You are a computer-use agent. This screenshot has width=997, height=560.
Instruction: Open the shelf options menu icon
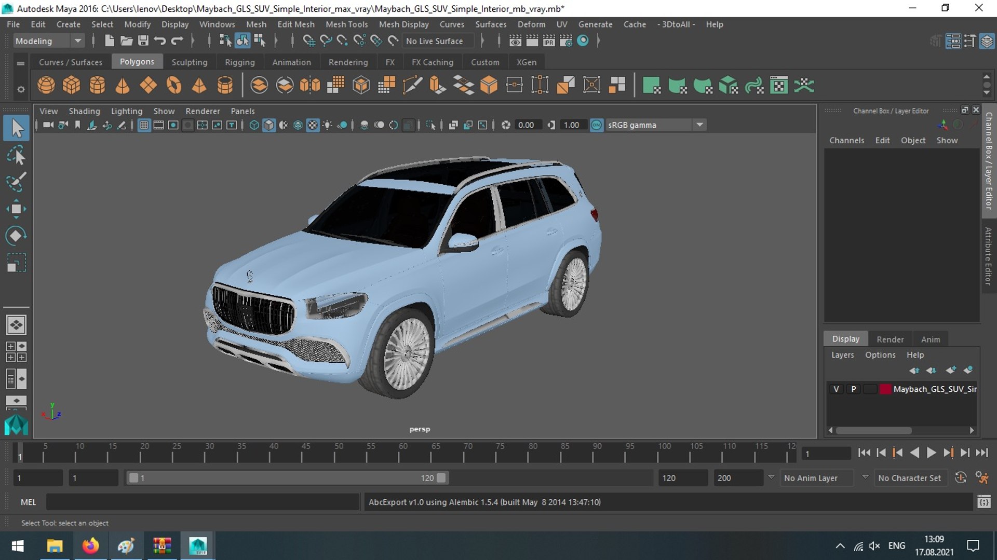[21, 89]
